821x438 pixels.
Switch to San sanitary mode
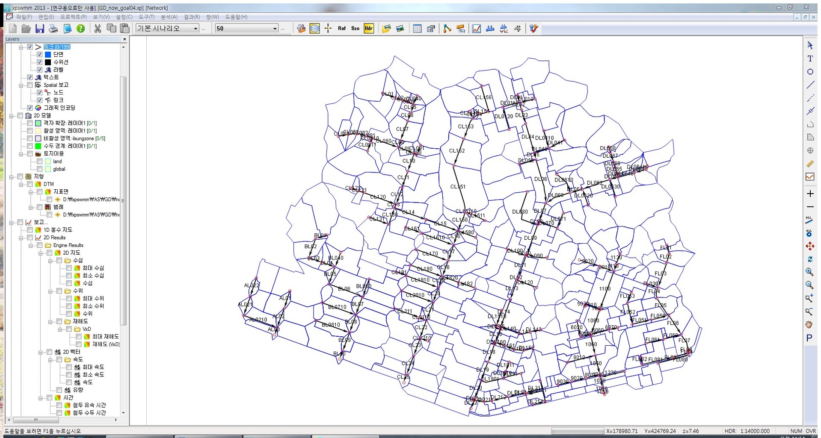(x=355, y=29)
